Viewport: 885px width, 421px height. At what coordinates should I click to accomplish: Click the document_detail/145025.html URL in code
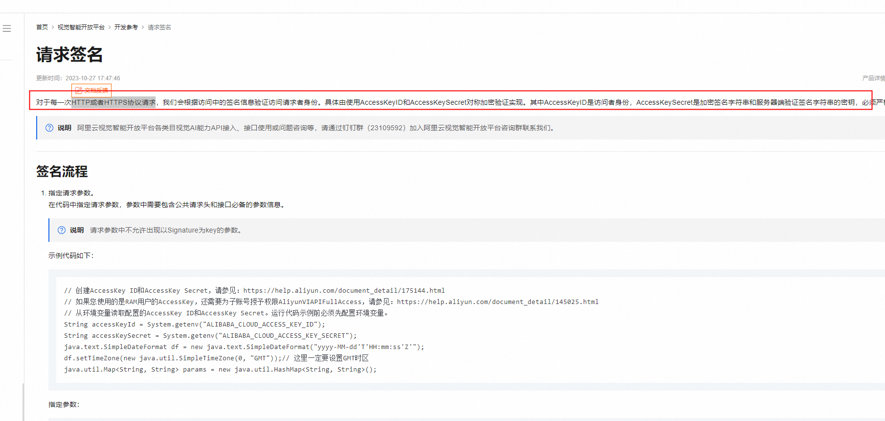(498, 302)
